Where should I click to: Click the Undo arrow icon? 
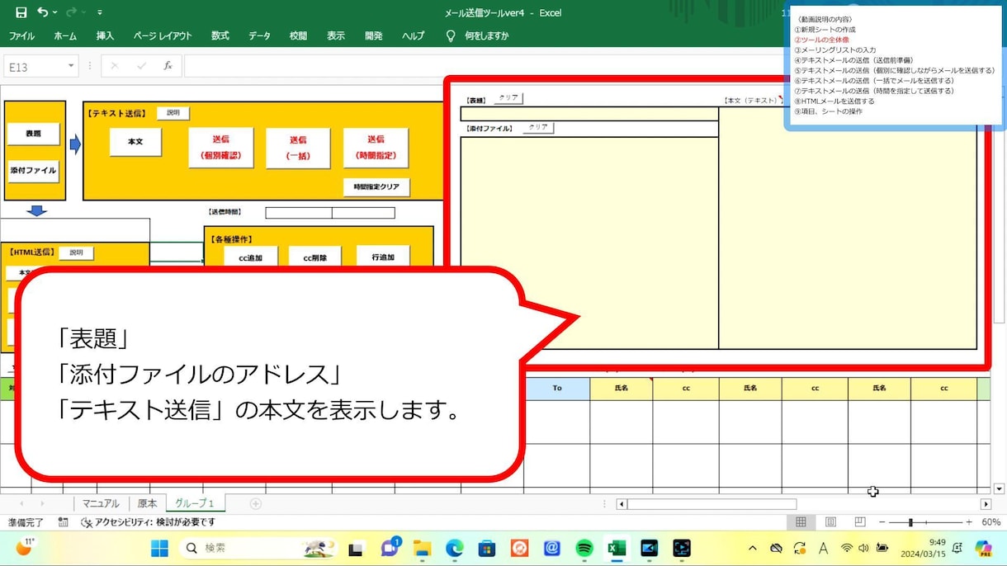click(x=43, y=12)
